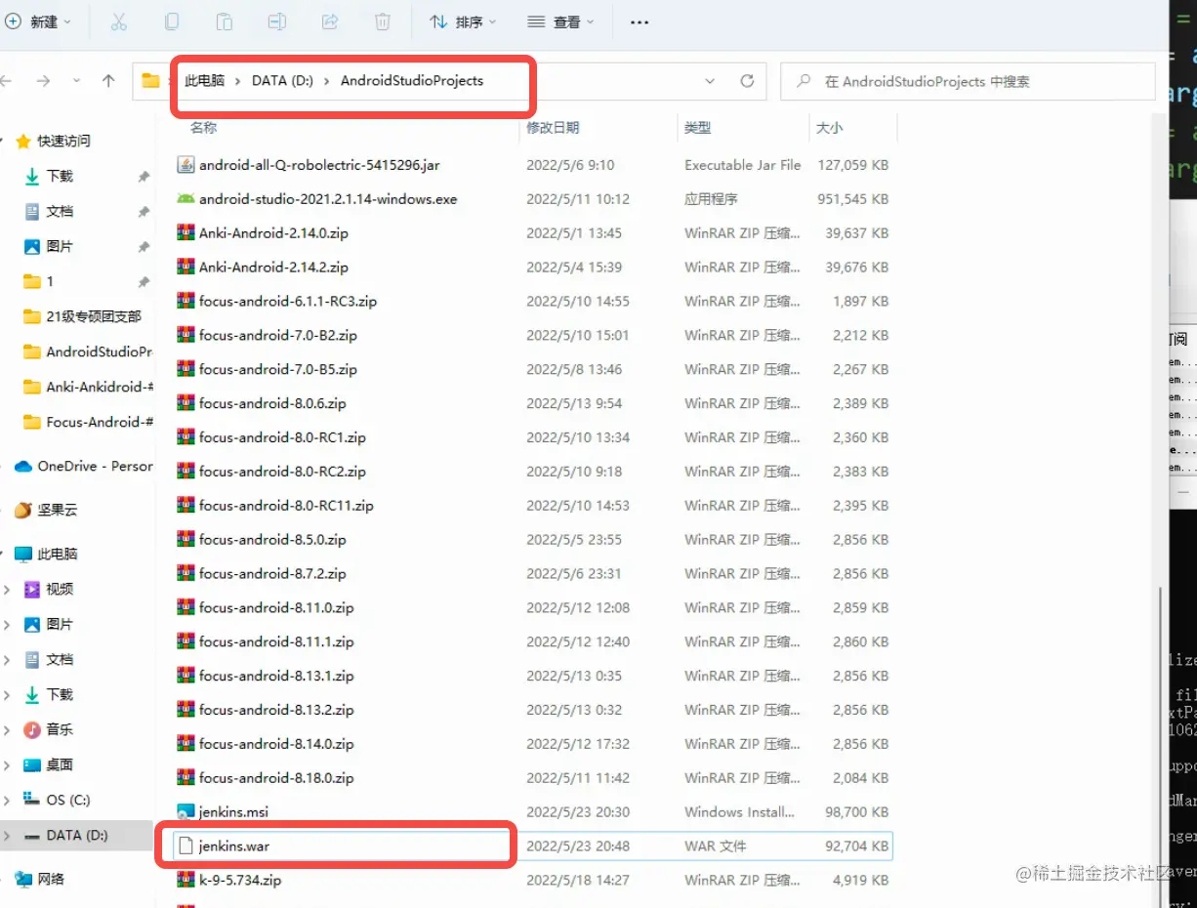Viewport: 1197px width, 908px height.
Task: Click the jenkins.war file icon
Action: point(186,846)
